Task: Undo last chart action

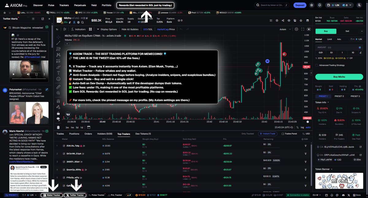Action: pyautogui.click(x=181, y=29)
